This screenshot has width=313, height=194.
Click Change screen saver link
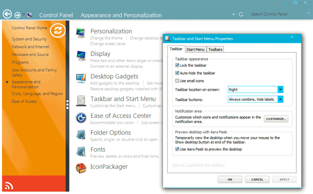pyautogui.click(x=108, y=44)
